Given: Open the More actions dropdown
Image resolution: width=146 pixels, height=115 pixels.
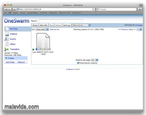Looking at the screenshot, I should (81, 25).
